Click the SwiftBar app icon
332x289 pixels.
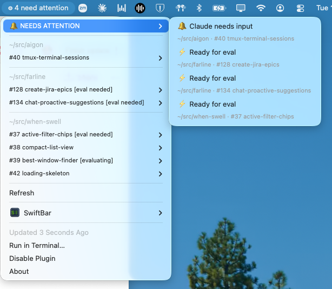15,213
